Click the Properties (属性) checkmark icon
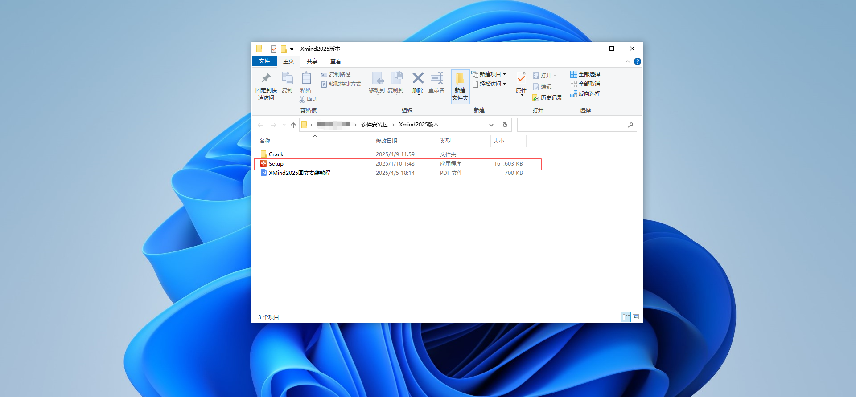856x397 pixels. pyautogui.click(x=521, y=78)
